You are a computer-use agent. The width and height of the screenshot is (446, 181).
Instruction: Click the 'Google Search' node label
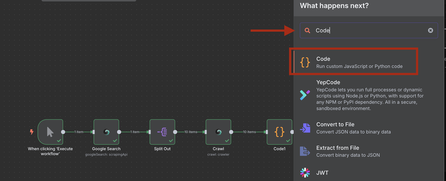click(106, 149)
